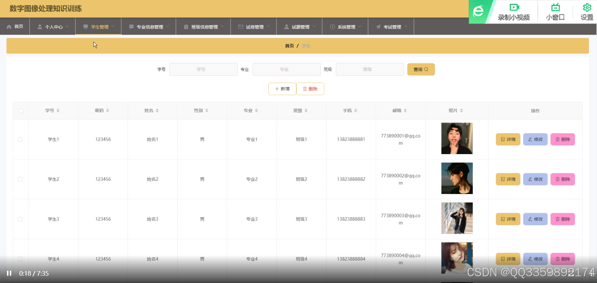Image resolution: width=597 pixels, height=283 pixels.
Task: Click the 查询 search button
Action: (x=421, y=69)
